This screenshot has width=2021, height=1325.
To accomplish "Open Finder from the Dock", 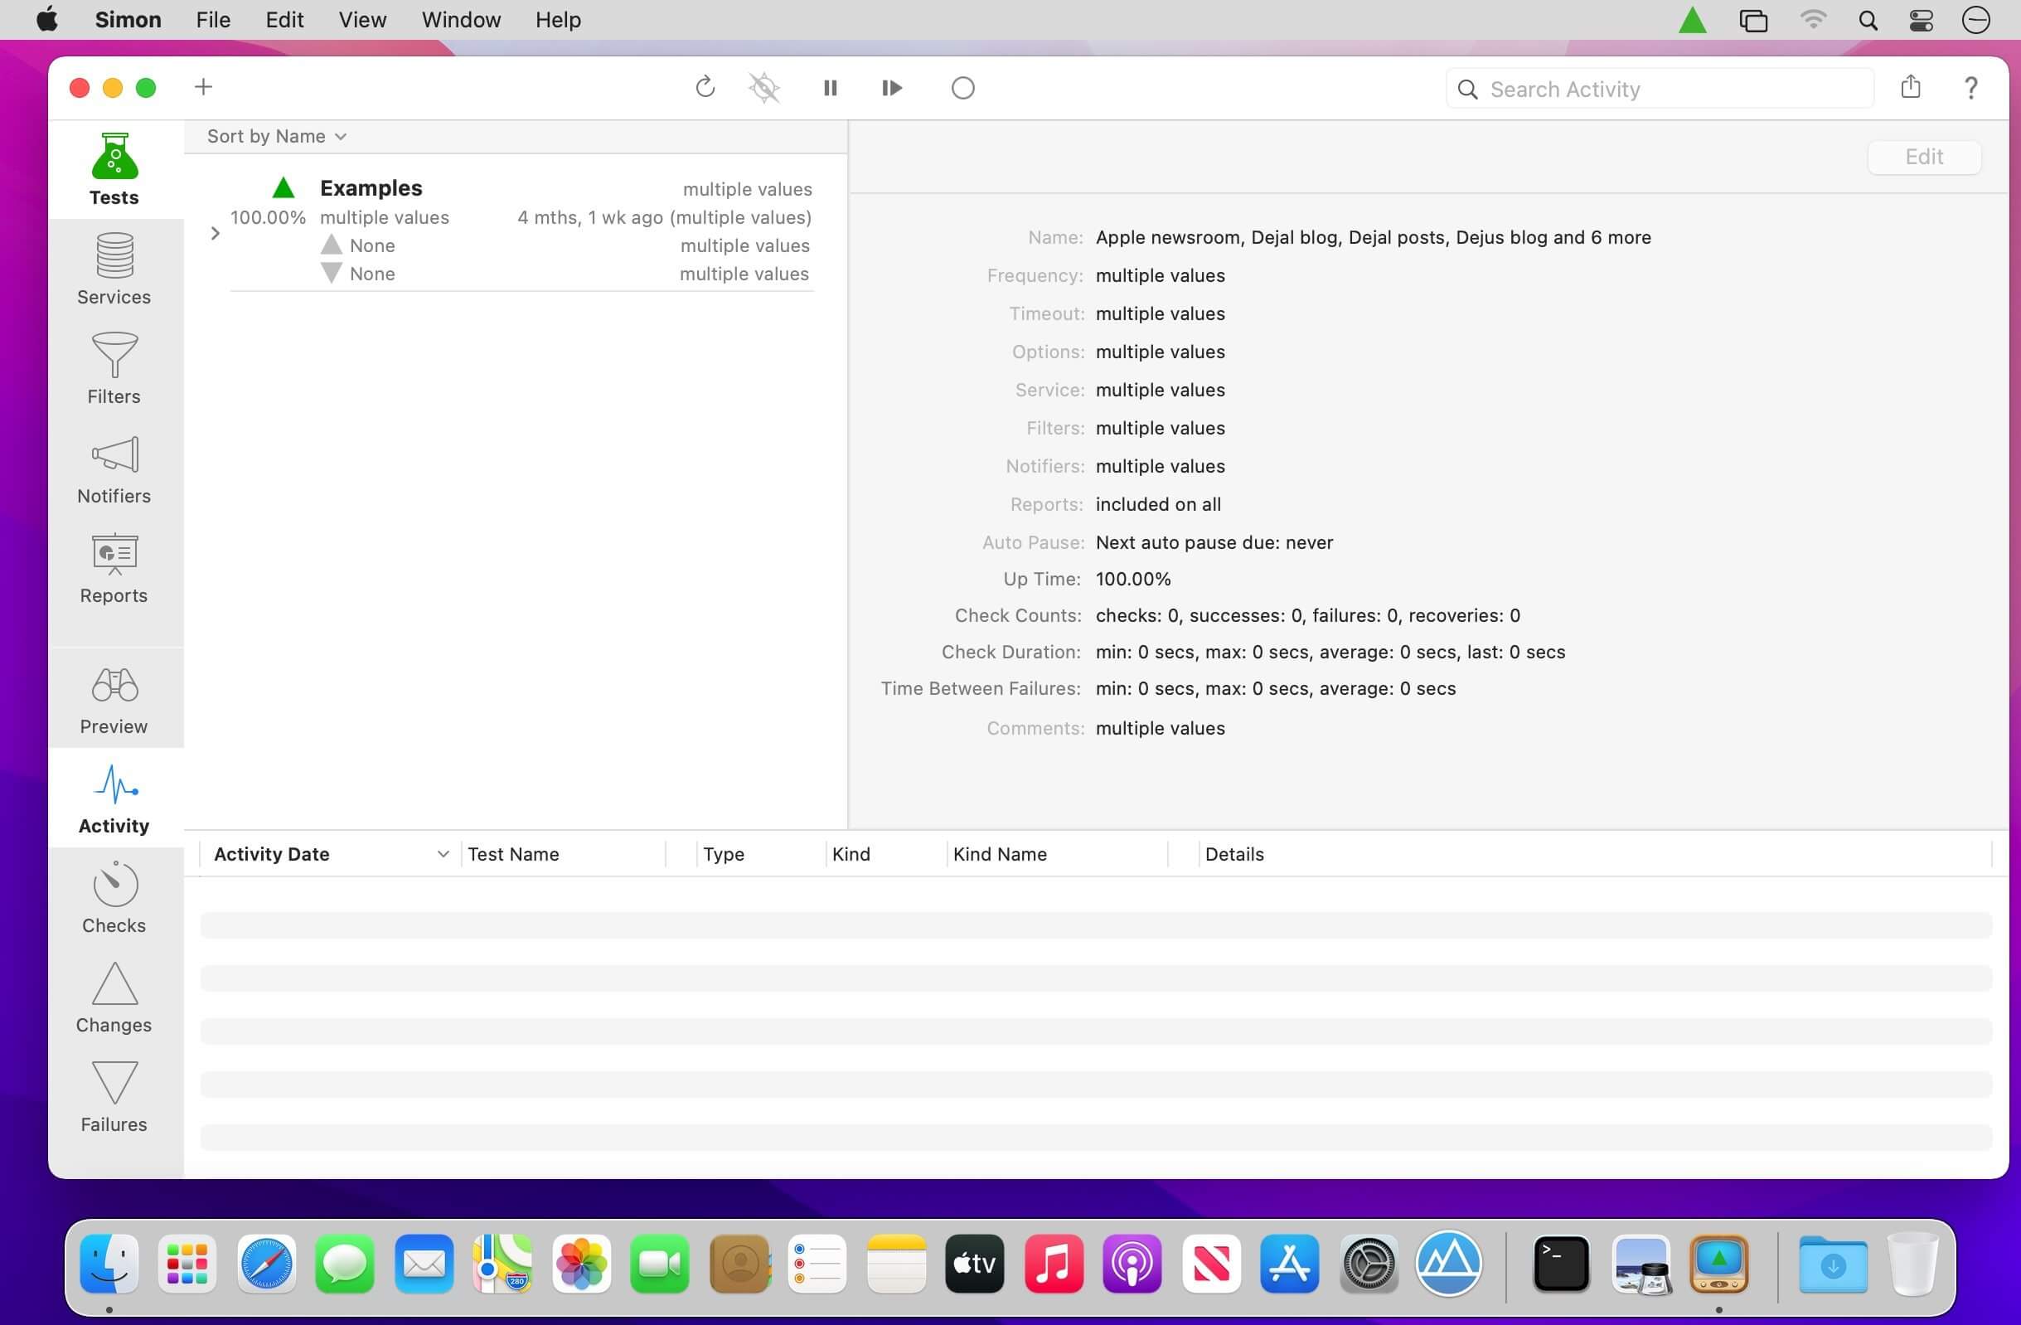I will tap(109, 1263).
